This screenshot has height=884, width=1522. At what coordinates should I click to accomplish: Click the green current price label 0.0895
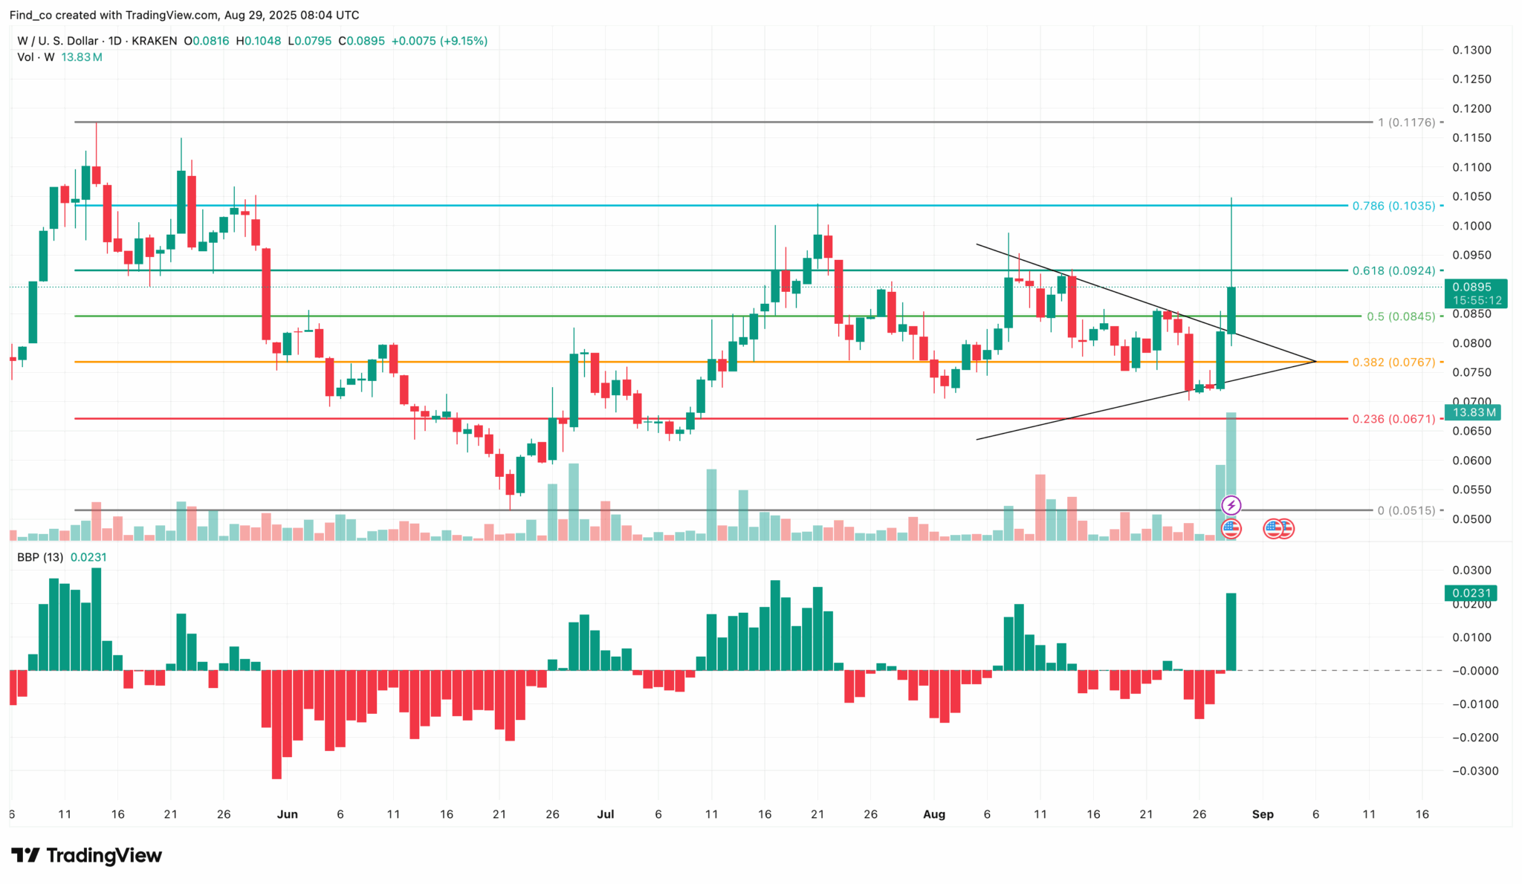(x=1477, y=287)
